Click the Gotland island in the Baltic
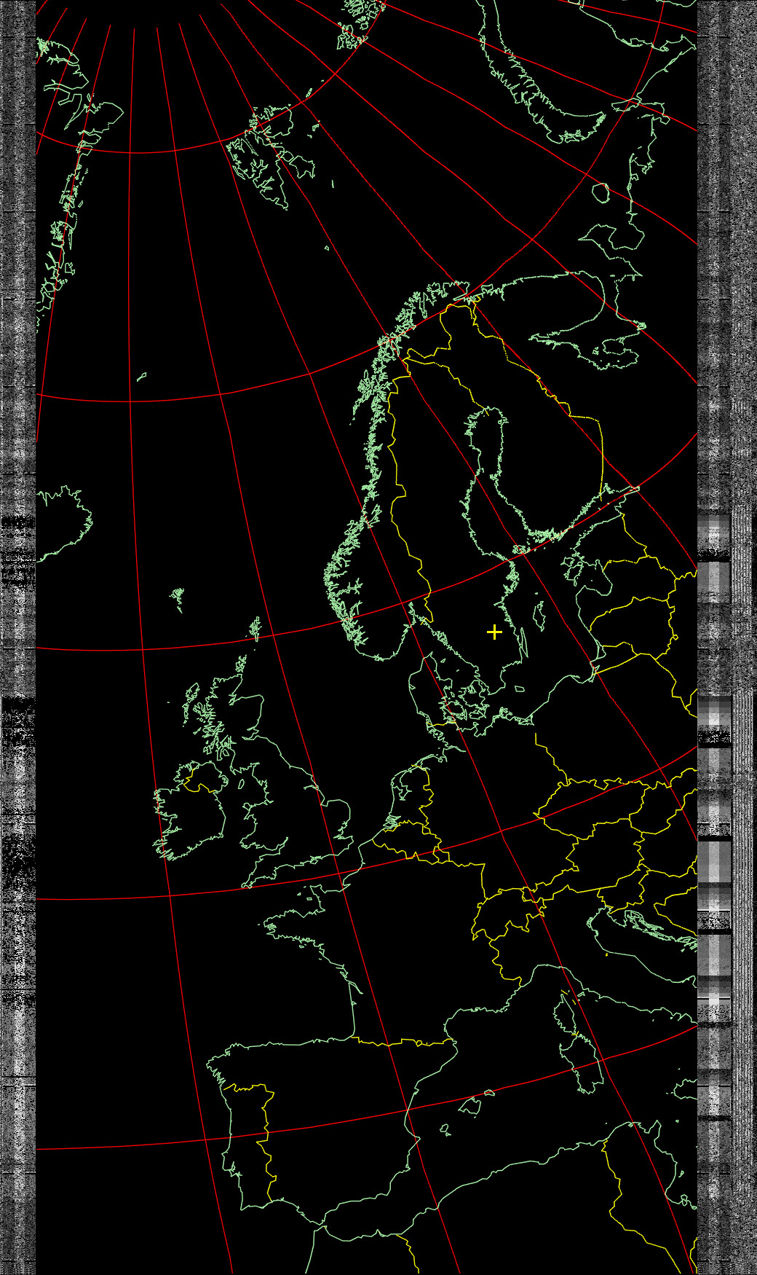The height and width of the screenshot is (1275, 757). pos(539,612)
